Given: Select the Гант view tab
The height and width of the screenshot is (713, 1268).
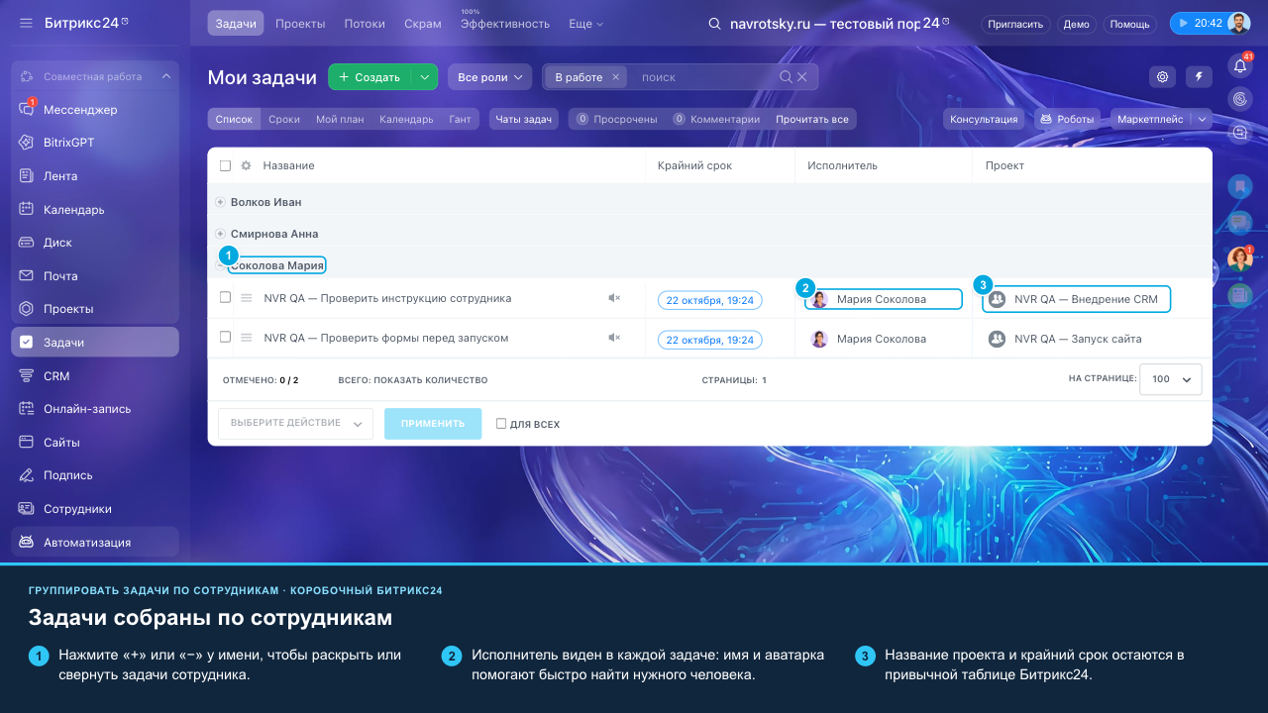Looking at the screenshot, I should coord(460,119).
